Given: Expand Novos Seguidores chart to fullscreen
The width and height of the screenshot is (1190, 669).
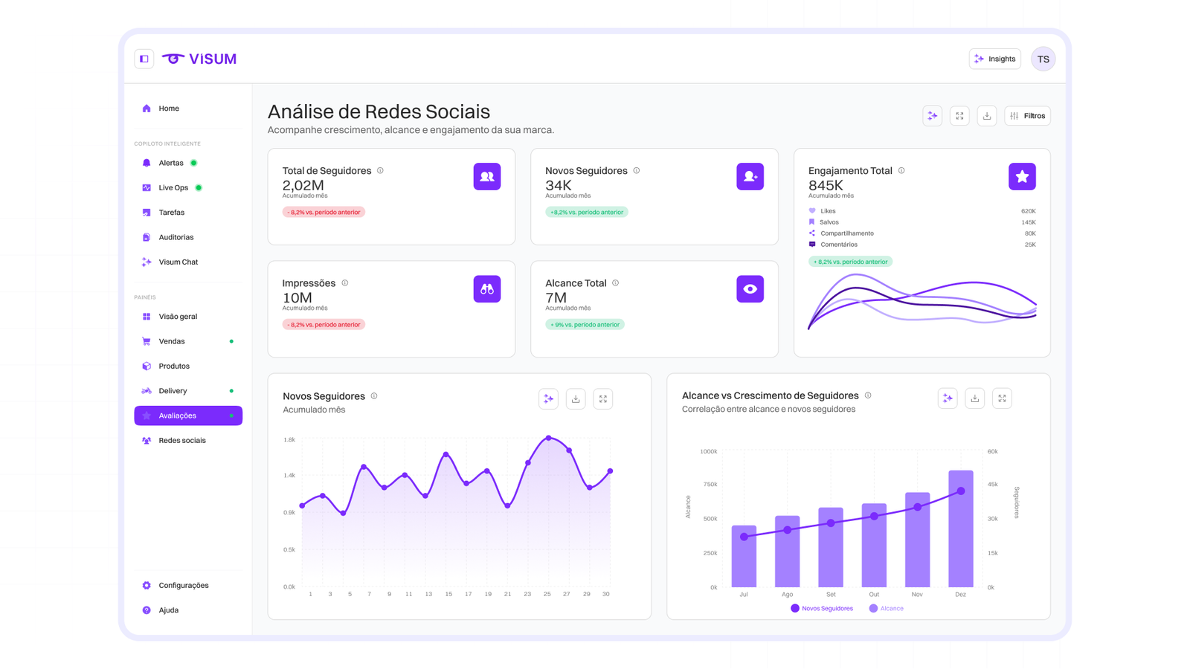Looking at the screenshot, I should pos(603,399).
